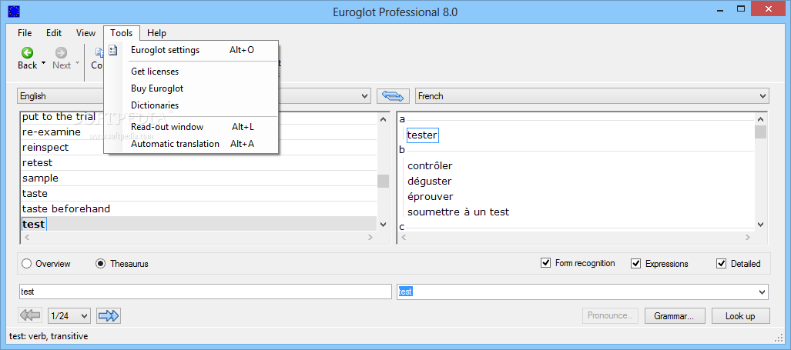Go to next result with right arrow
The image size is (791, 350).
[109, 315]
